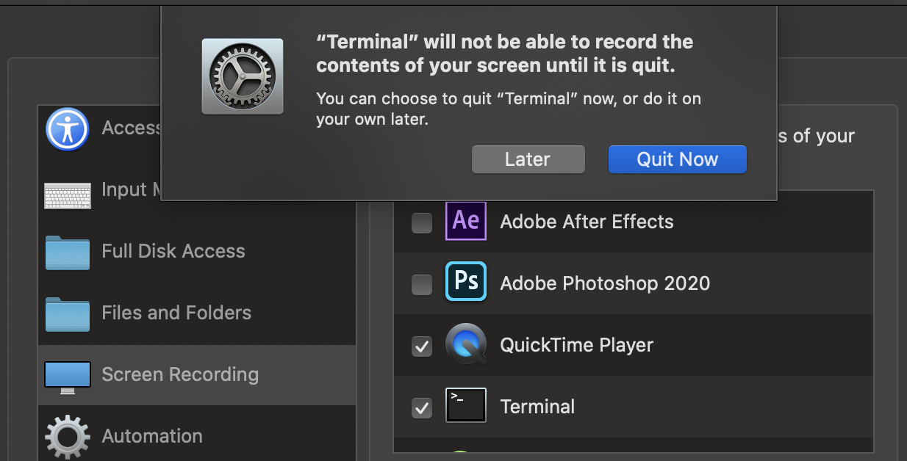907x461 pixels.
Task: Click the Files and Folders folder icon
Action: tap(68, 313)
